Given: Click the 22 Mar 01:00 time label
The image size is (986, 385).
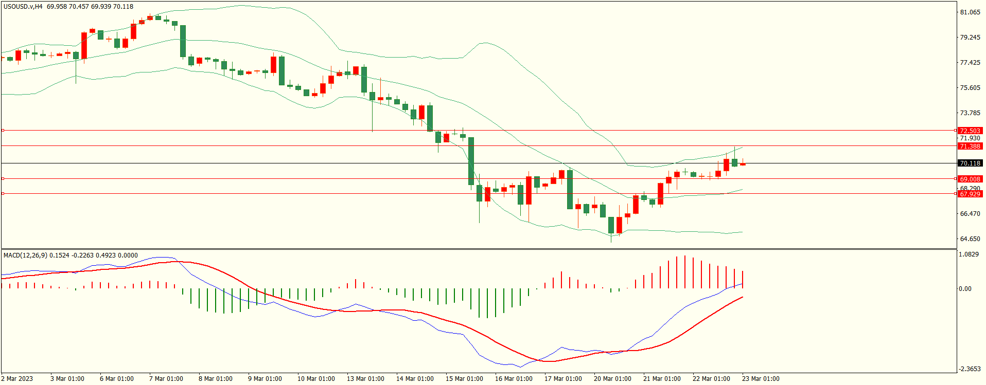Looking at the screenshot, I should pyautogui.click(x=711, y=379).
